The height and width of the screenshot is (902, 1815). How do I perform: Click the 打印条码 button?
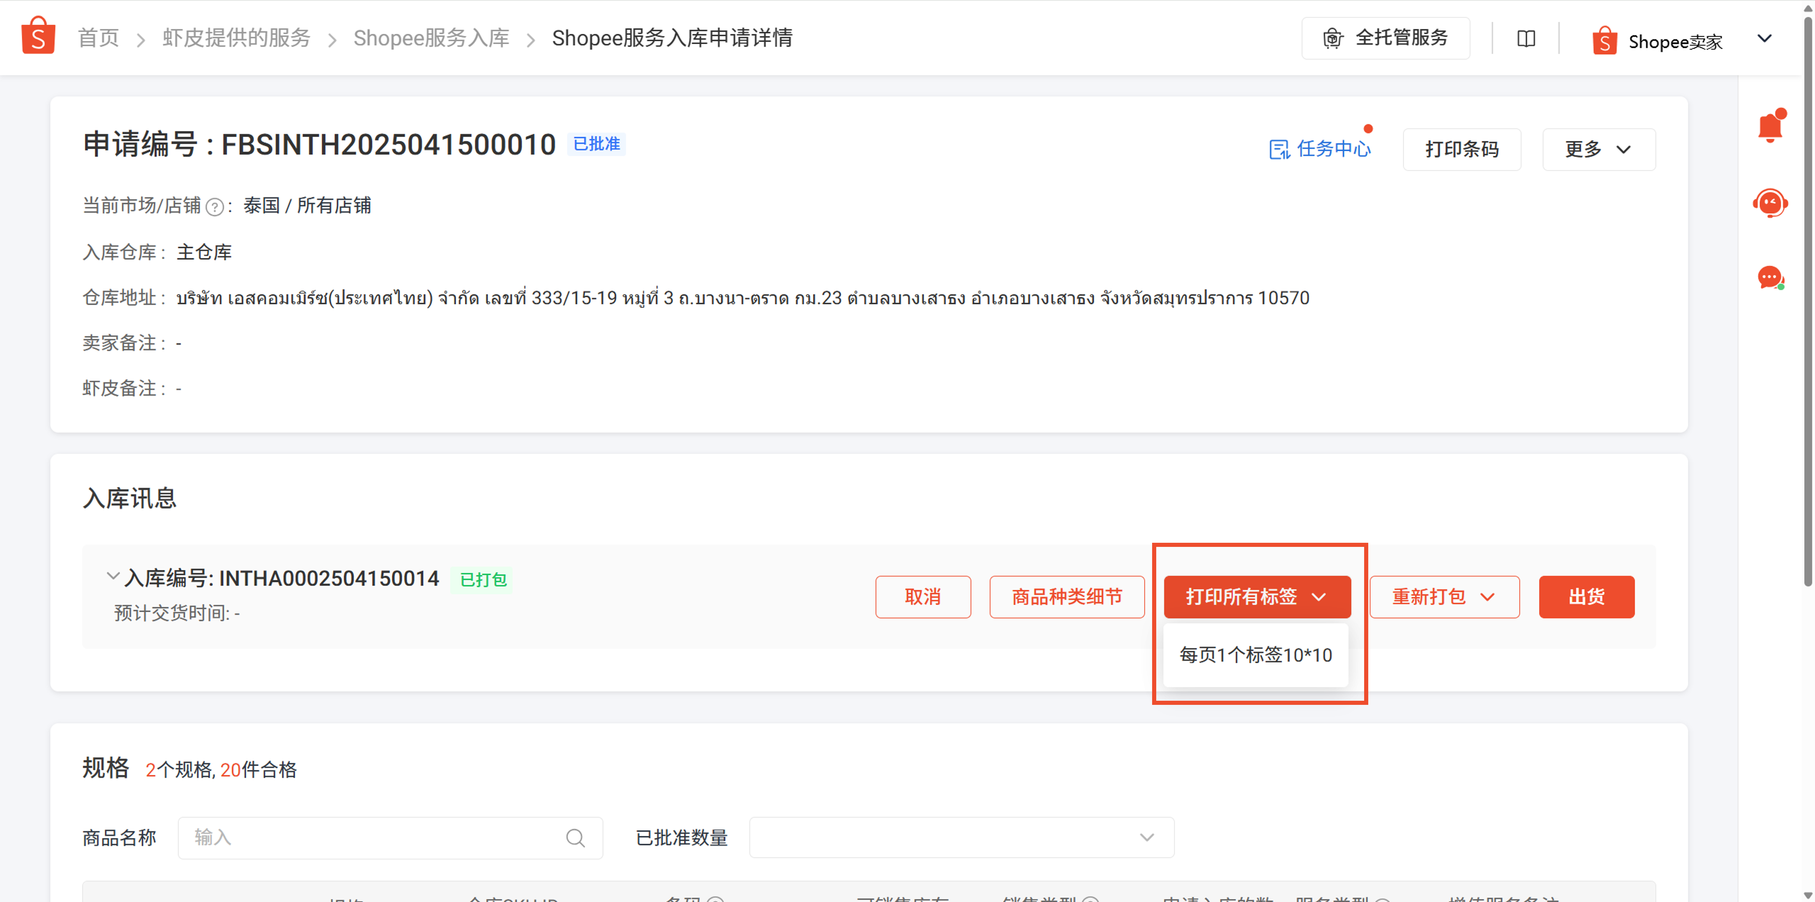[1461, 149]
